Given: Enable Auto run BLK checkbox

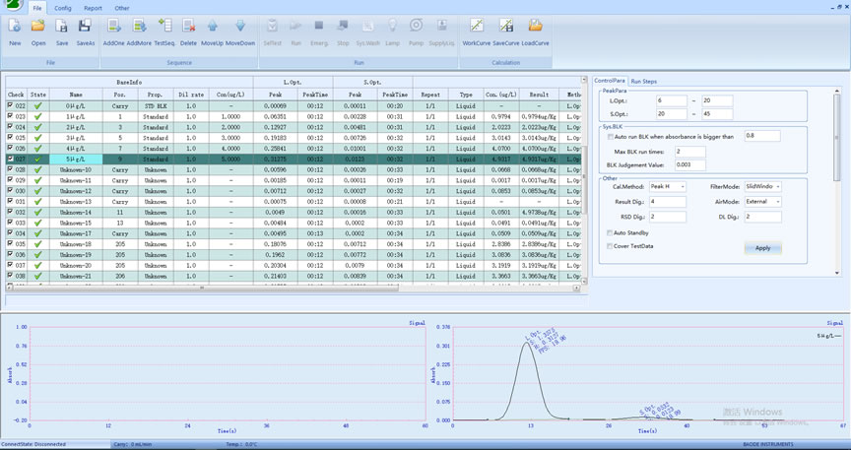Looking at the screenshot, I should tap(611, 137).
